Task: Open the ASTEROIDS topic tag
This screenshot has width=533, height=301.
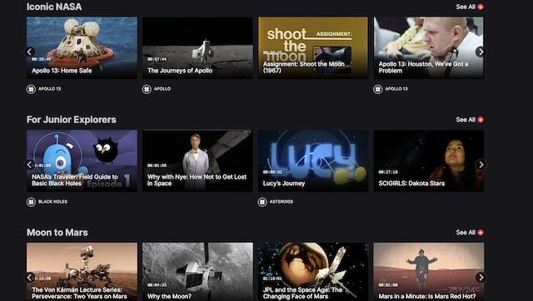Action: pyautogui.click(x=281, y=201)
